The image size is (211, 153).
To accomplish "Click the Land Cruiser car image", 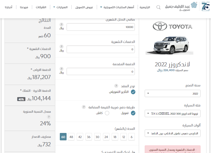I will (170, 45).
